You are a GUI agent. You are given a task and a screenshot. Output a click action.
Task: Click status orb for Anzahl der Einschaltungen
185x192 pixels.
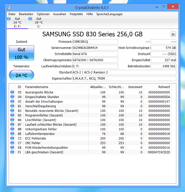click(12, 102)
